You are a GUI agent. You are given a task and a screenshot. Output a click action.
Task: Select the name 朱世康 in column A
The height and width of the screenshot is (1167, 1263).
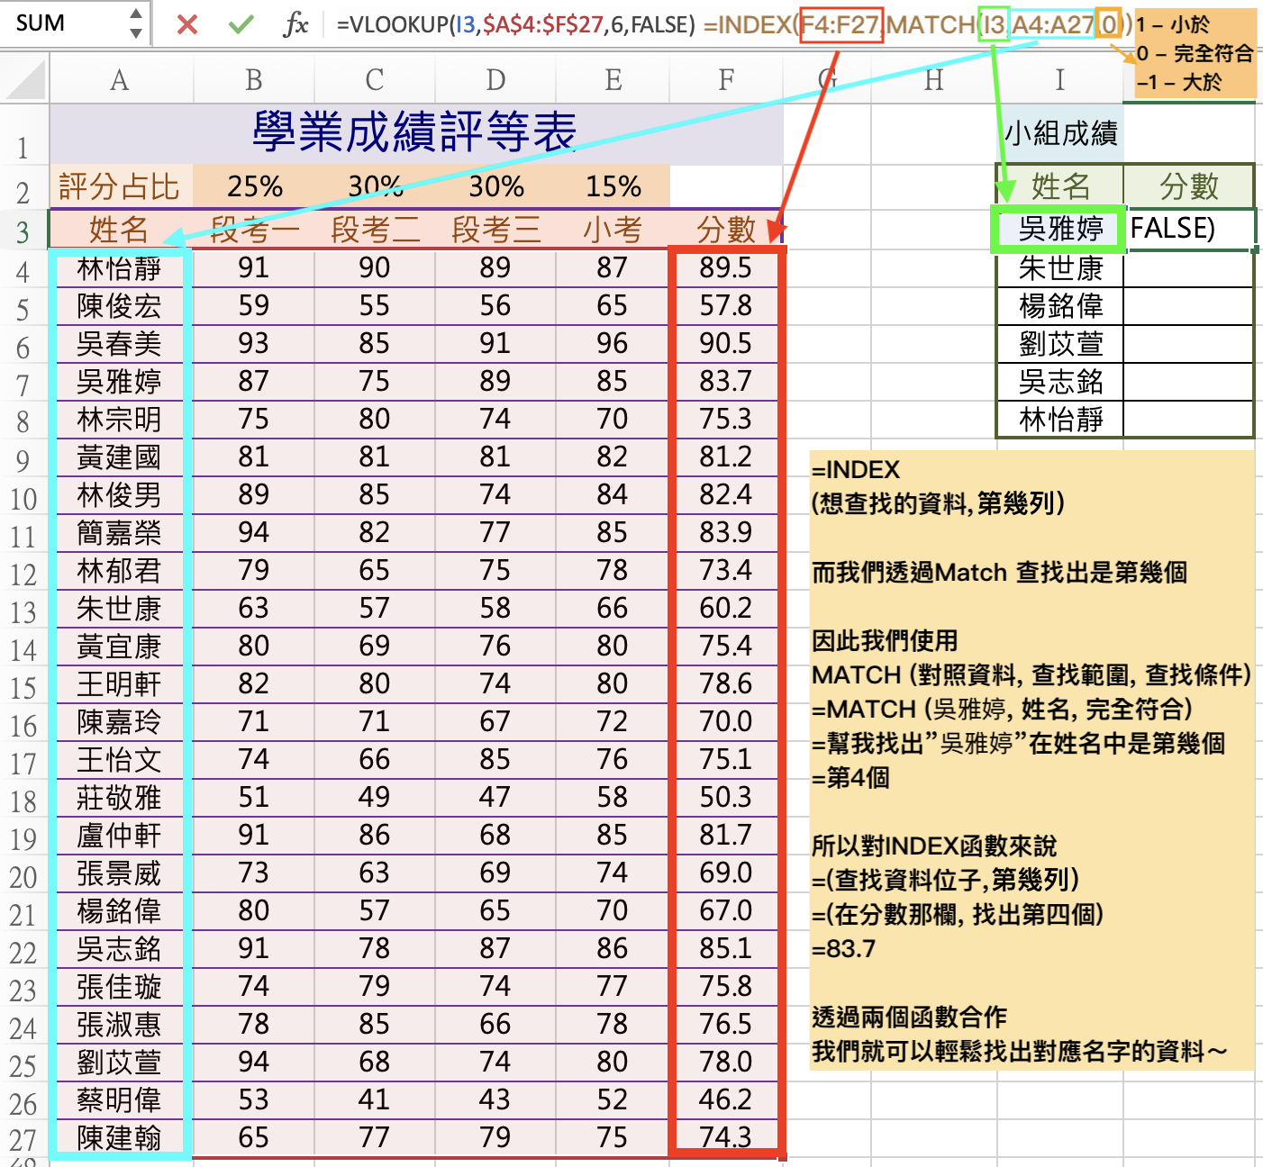coord(121,609)
